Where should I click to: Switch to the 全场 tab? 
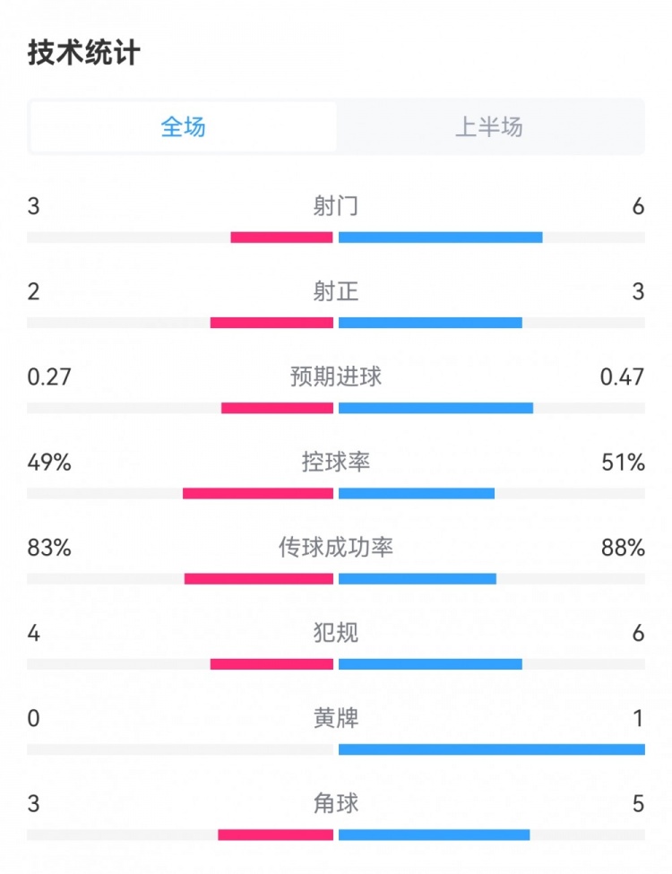pyautogui.click(x=184, y=127)
